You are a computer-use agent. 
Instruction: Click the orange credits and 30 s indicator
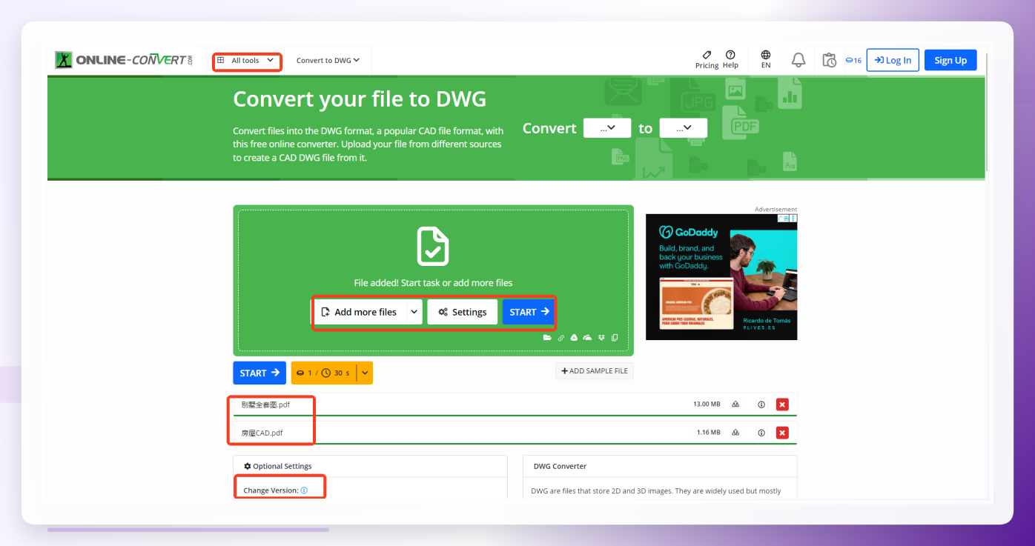pyautogui.click(x=323, y=373)
